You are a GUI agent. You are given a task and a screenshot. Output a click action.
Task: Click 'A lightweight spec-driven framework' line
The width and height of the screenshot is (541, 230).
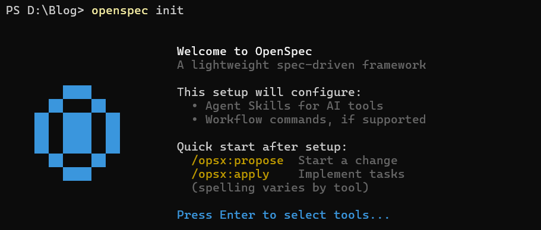pyautogui.click(x=301, y=65)
